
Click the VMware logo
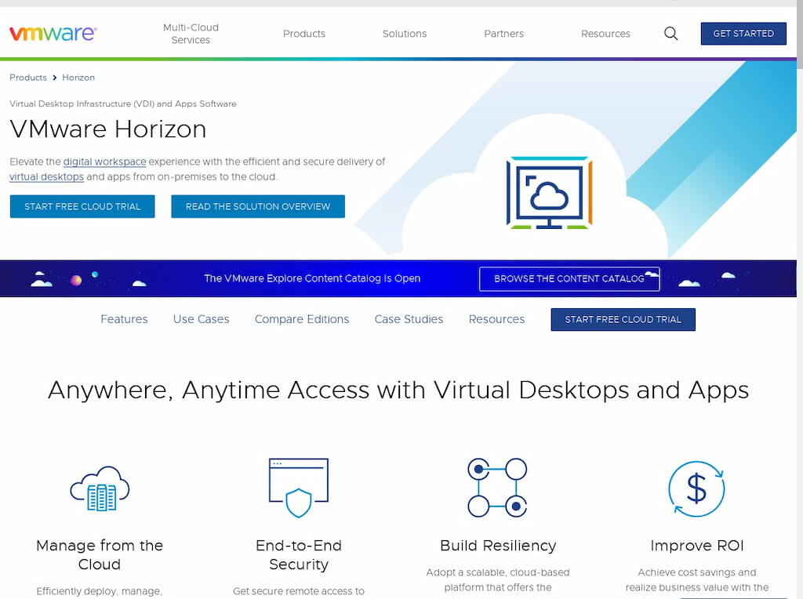pos(52,33)
